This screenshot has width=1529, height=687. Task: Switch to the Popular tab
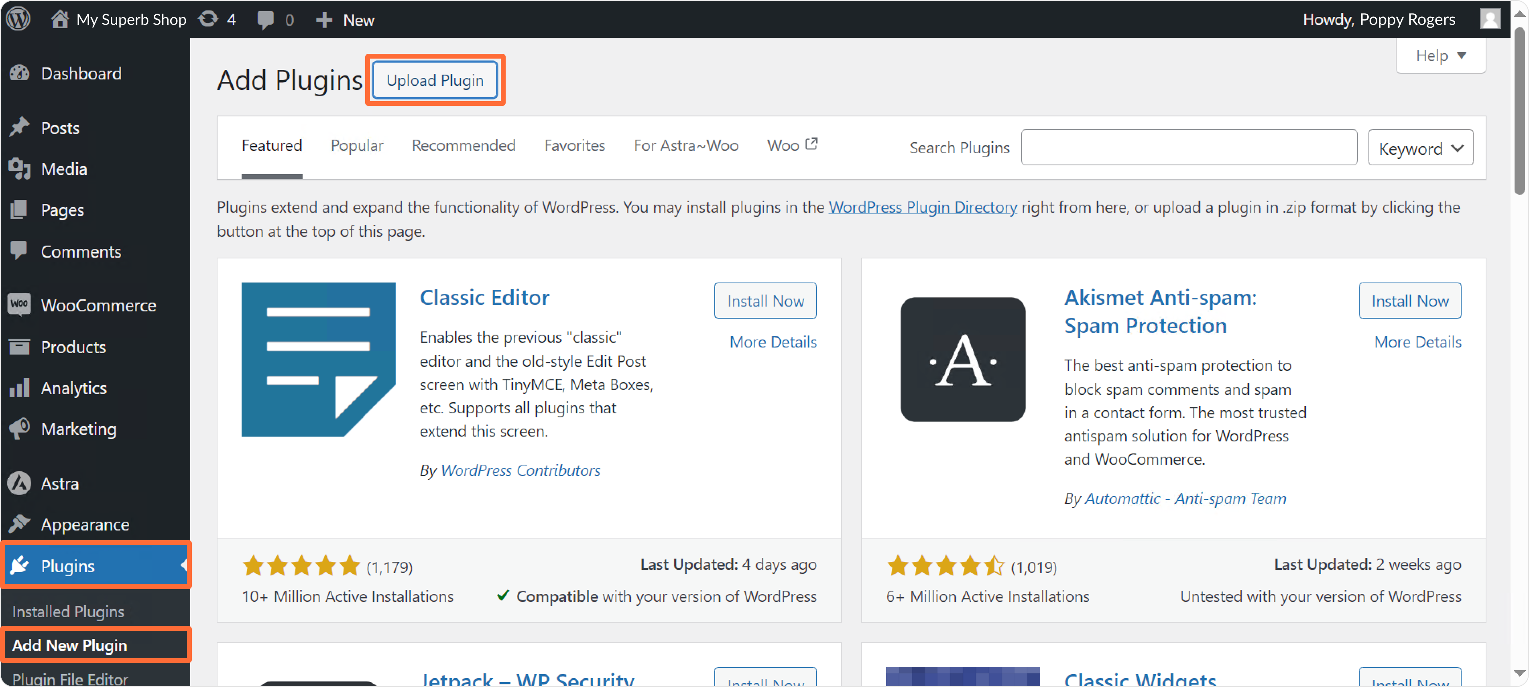coord(357,145)
